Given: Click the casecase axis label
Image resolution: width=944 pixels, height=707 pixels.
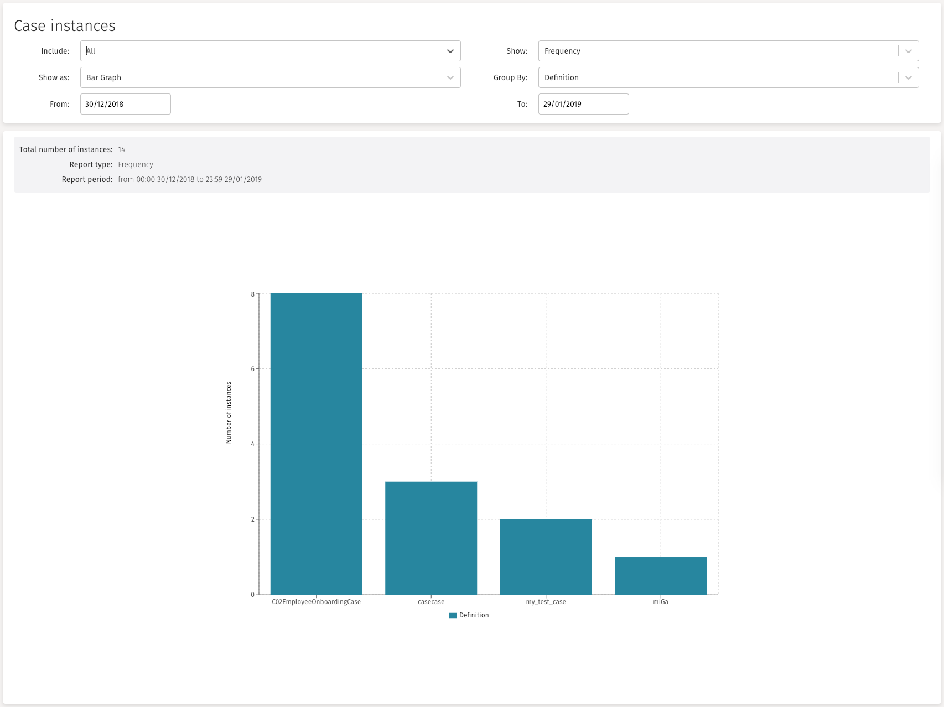Looking at the screenshot, I should (x=431, y=602).
